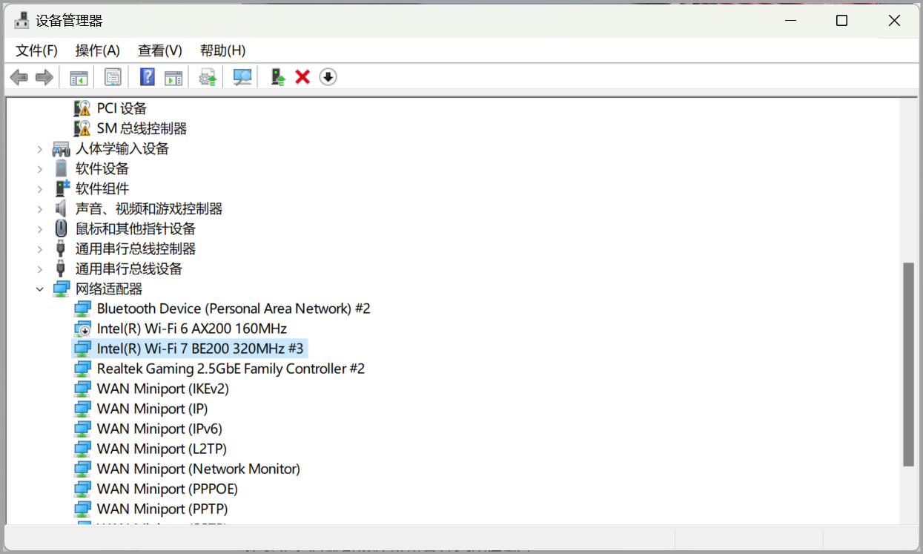Viewport: 923px width, 554px height.
Task: Expand the 声音、视频和游戏控制器 category
Action: (40, 209)
